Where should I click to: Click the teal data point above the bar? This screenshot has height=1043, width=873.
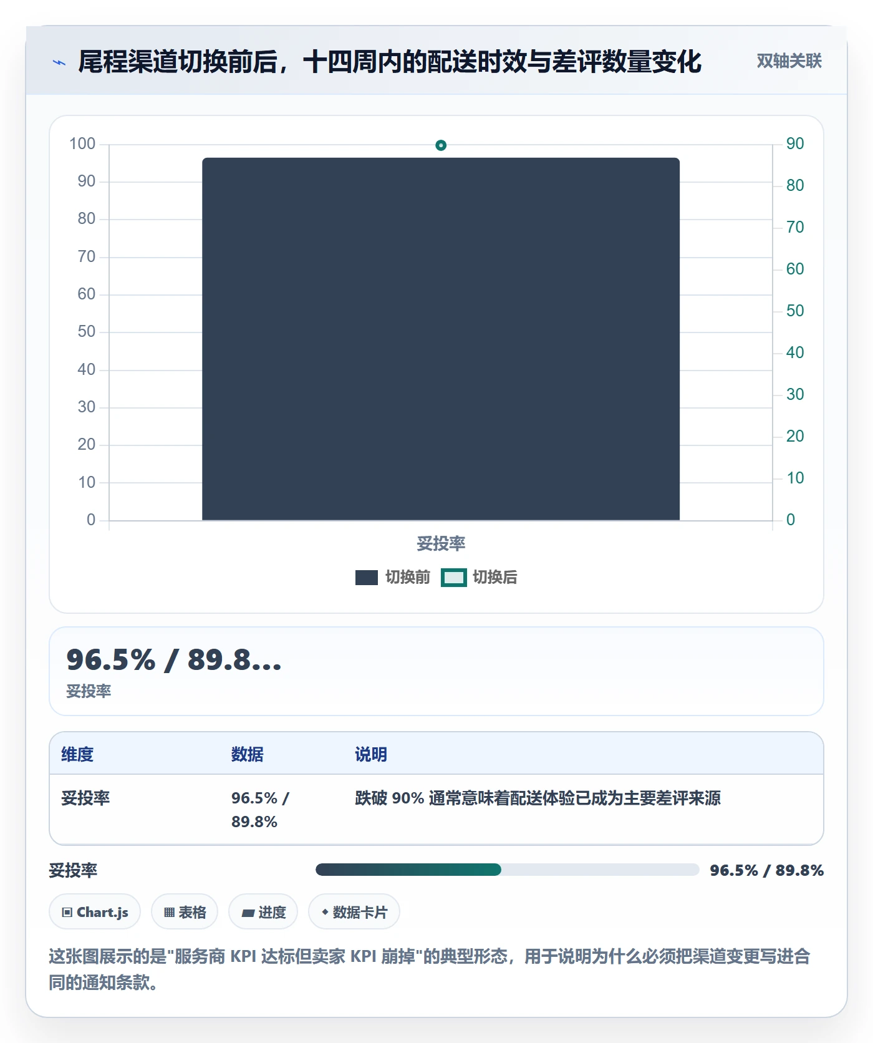point(441,145)
